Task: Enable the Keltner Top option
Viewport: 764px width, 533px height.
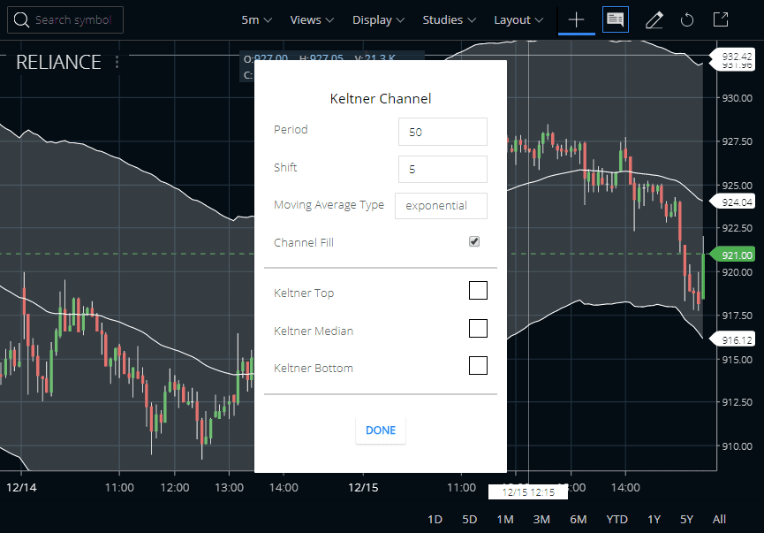Action: (x=478, y=290)
